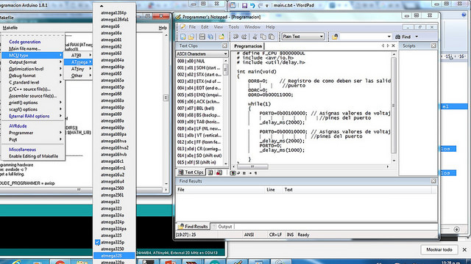This screenshot has width=471, height=264.
Task: Toggle word wrap icon in editor mini toolbar
Action: point(238,173)
